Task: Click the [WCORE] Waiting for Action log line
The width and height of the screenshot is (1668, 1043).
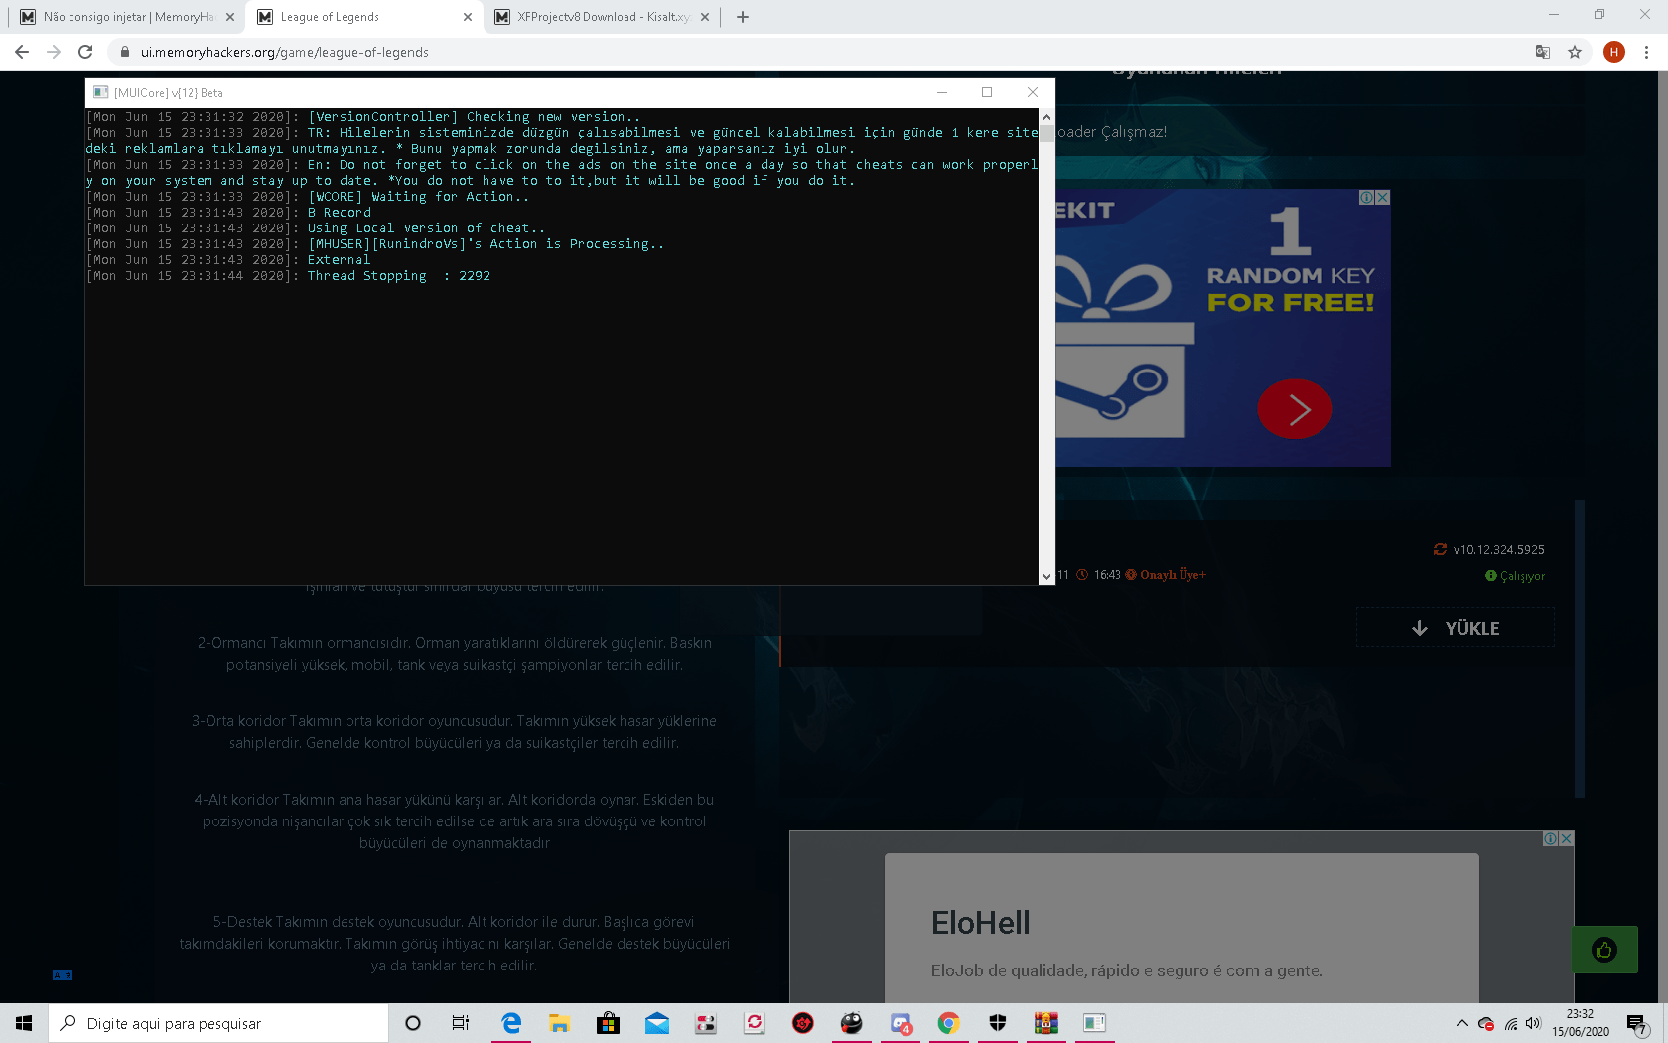Action: (x=418, y=197)
